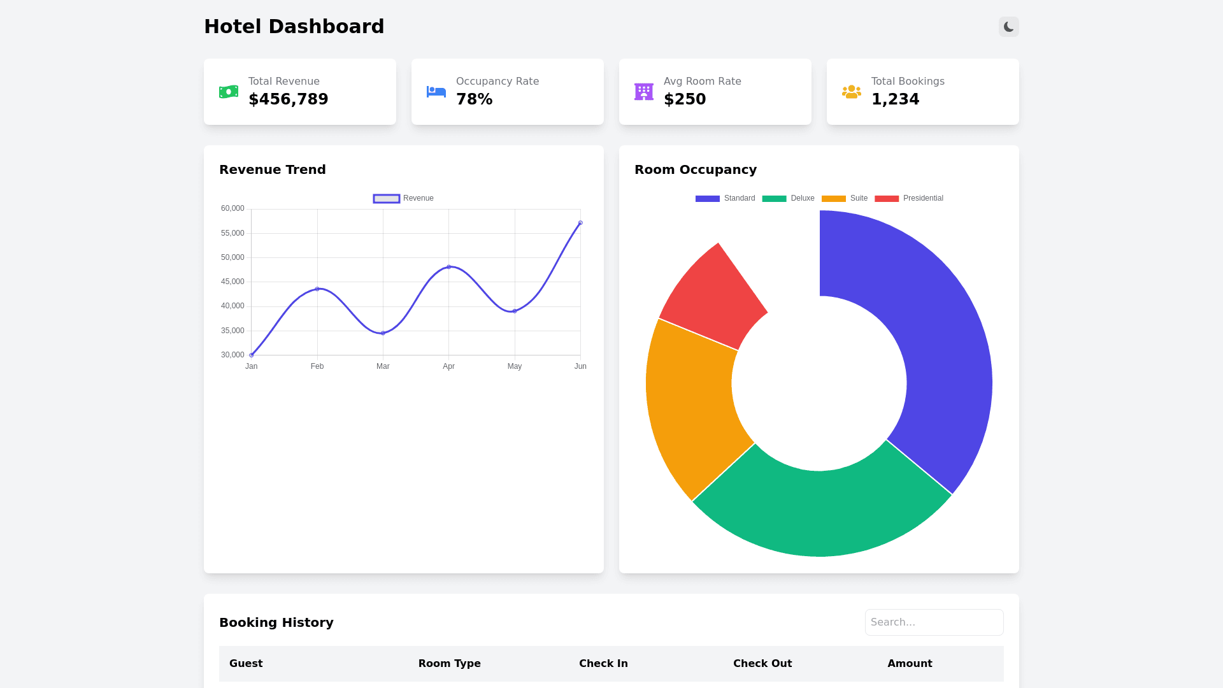Toggle the Standard legend in Room Occupancy
The image size is (1223, 688).
(726, 199)
